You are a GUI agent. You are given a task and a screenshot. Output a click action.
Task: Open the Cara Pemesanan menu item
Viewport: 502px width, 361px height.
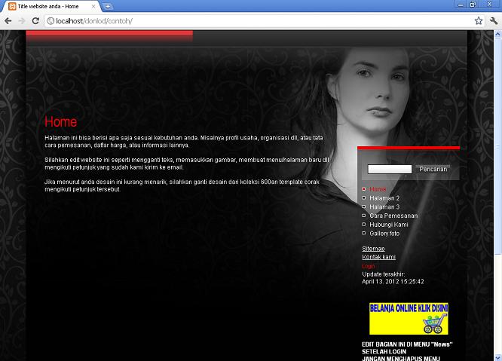[393, 216]
